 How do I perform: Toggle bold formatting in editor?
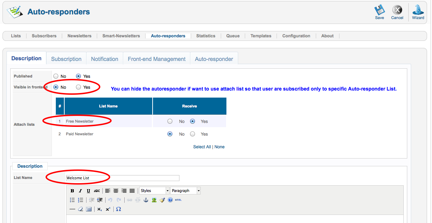pos(72,191)
